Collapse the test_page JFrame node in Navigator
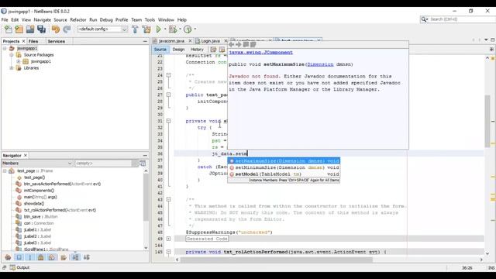 pos(5,170)
